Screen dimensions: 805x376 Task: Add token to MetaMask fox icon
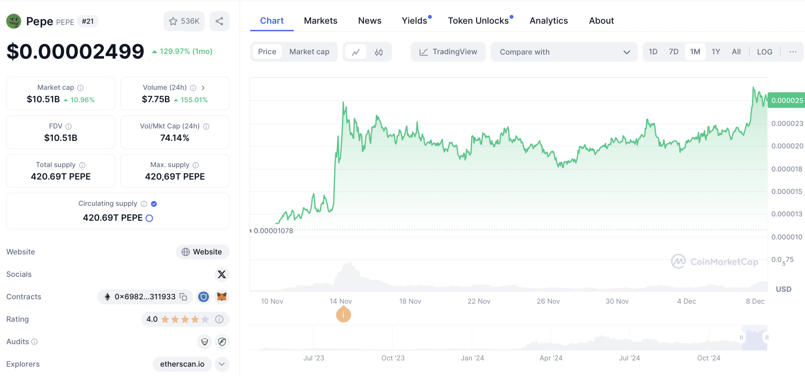coord(222,297)
